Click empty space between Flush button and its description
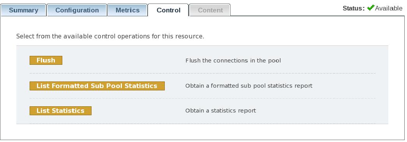 pos(123,60)
